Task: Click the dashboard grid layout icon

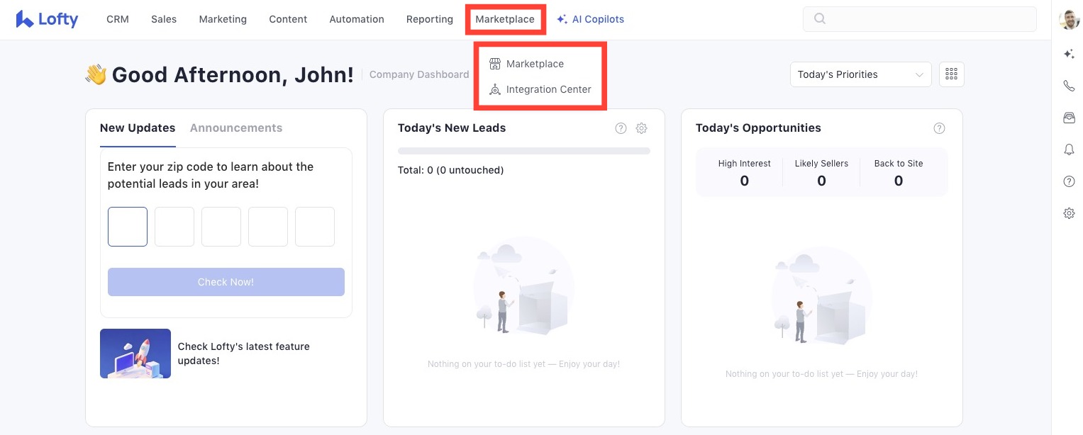Action: click(951, 74)
